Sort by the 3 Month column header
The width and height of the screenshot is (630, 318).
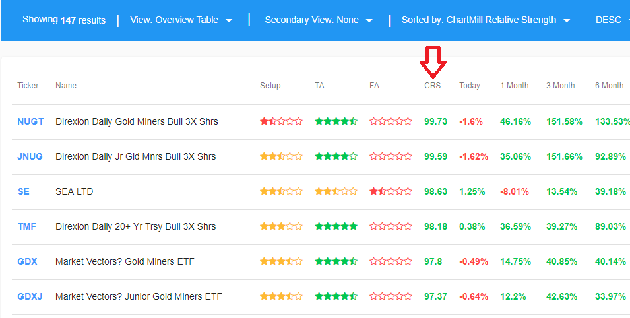561,86
